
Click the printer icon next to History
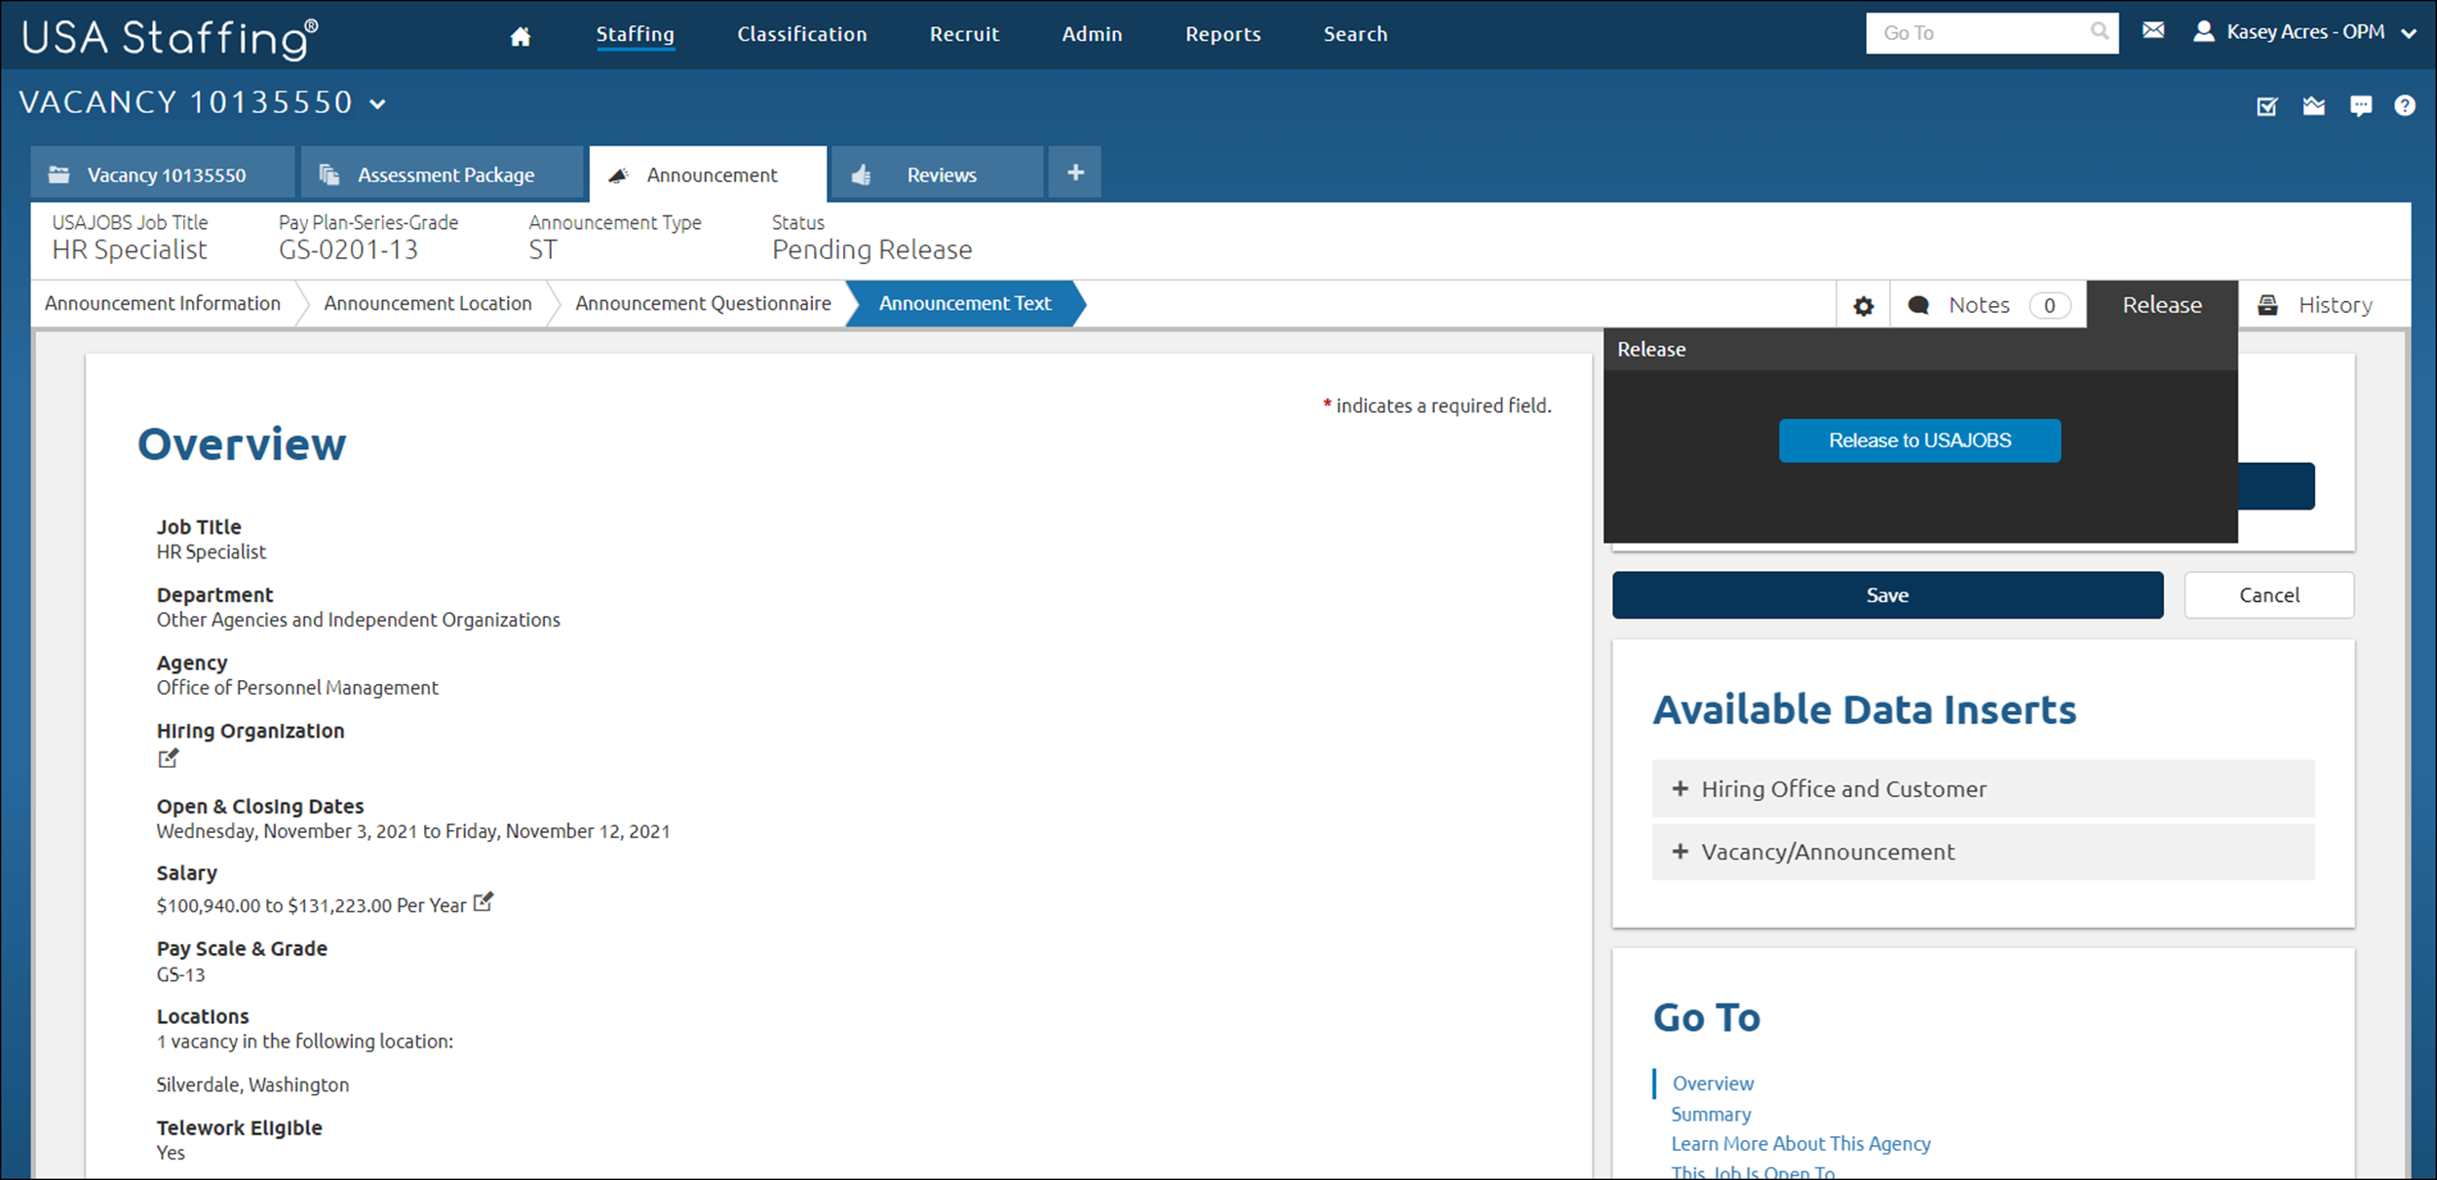[2268, 305]
